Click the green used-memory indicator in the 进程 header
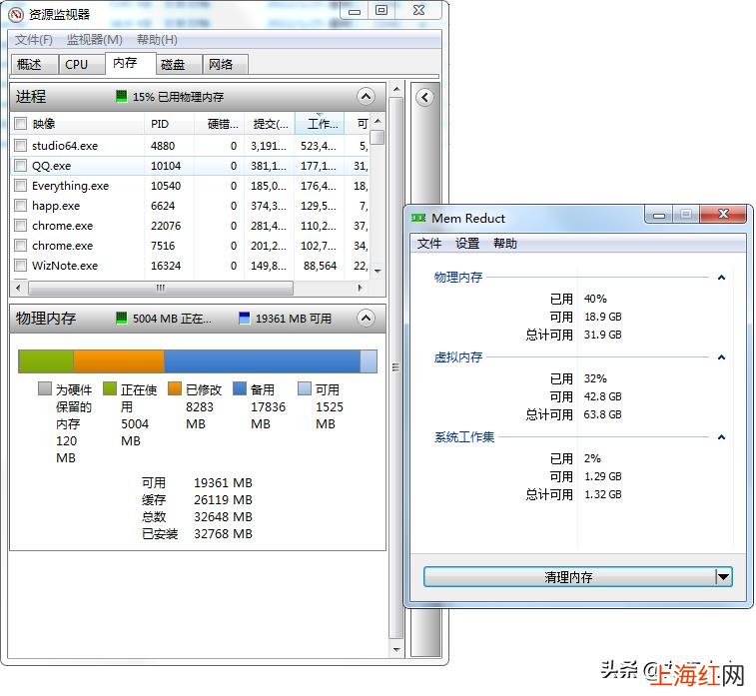 tap(122, 96)
